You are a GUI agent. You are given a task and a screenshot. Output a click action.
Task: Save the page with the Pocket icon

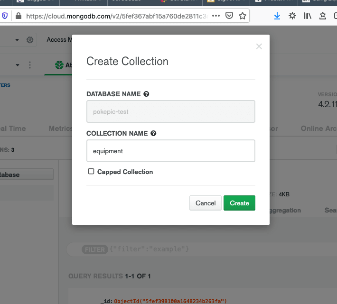pyautogui.click(x=229, y=16)
